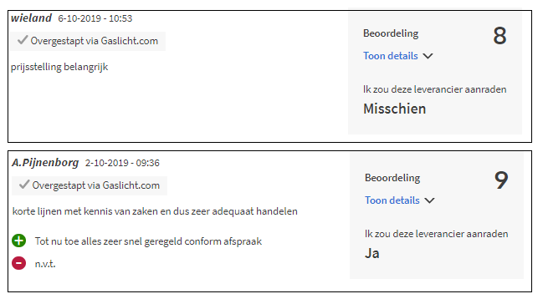Click the review text prijsstelling belangrijk

tap(59, 67)
